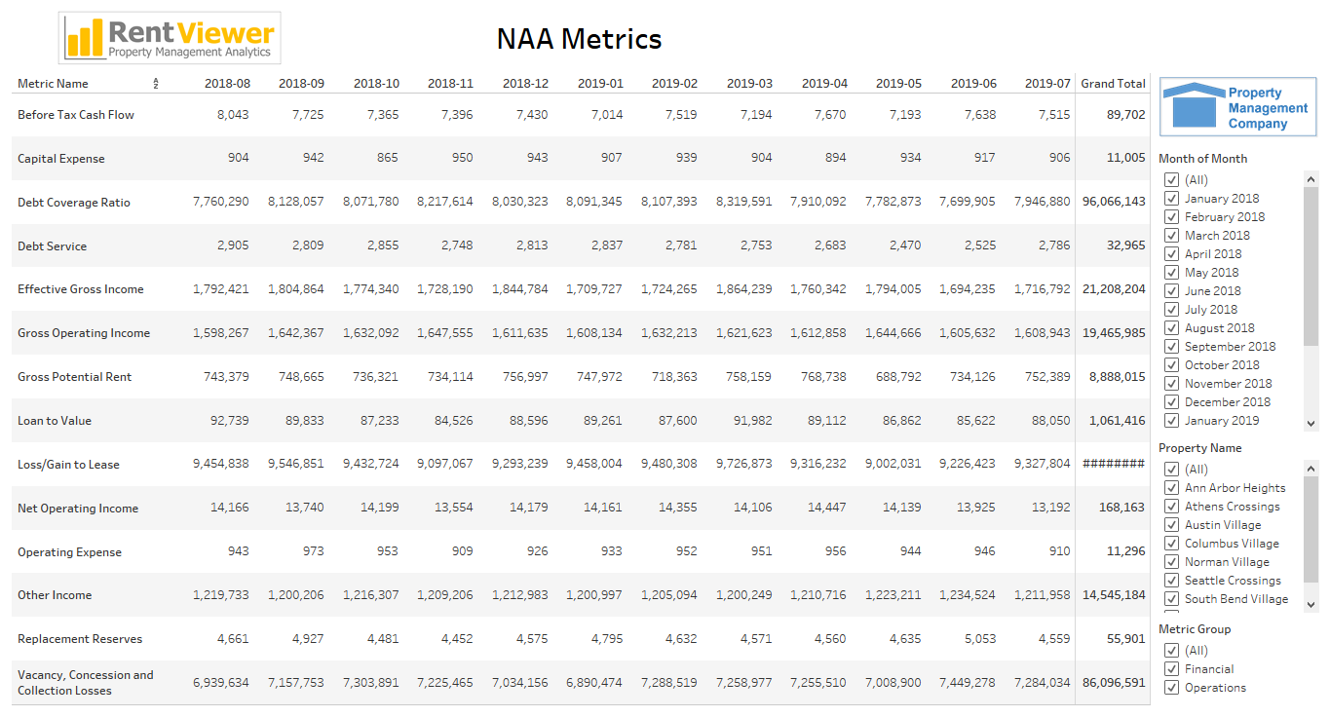Select the Net Operating Income row label
Image resolution: width=1330 pixels, height=717 pixels.
point(78,508)
